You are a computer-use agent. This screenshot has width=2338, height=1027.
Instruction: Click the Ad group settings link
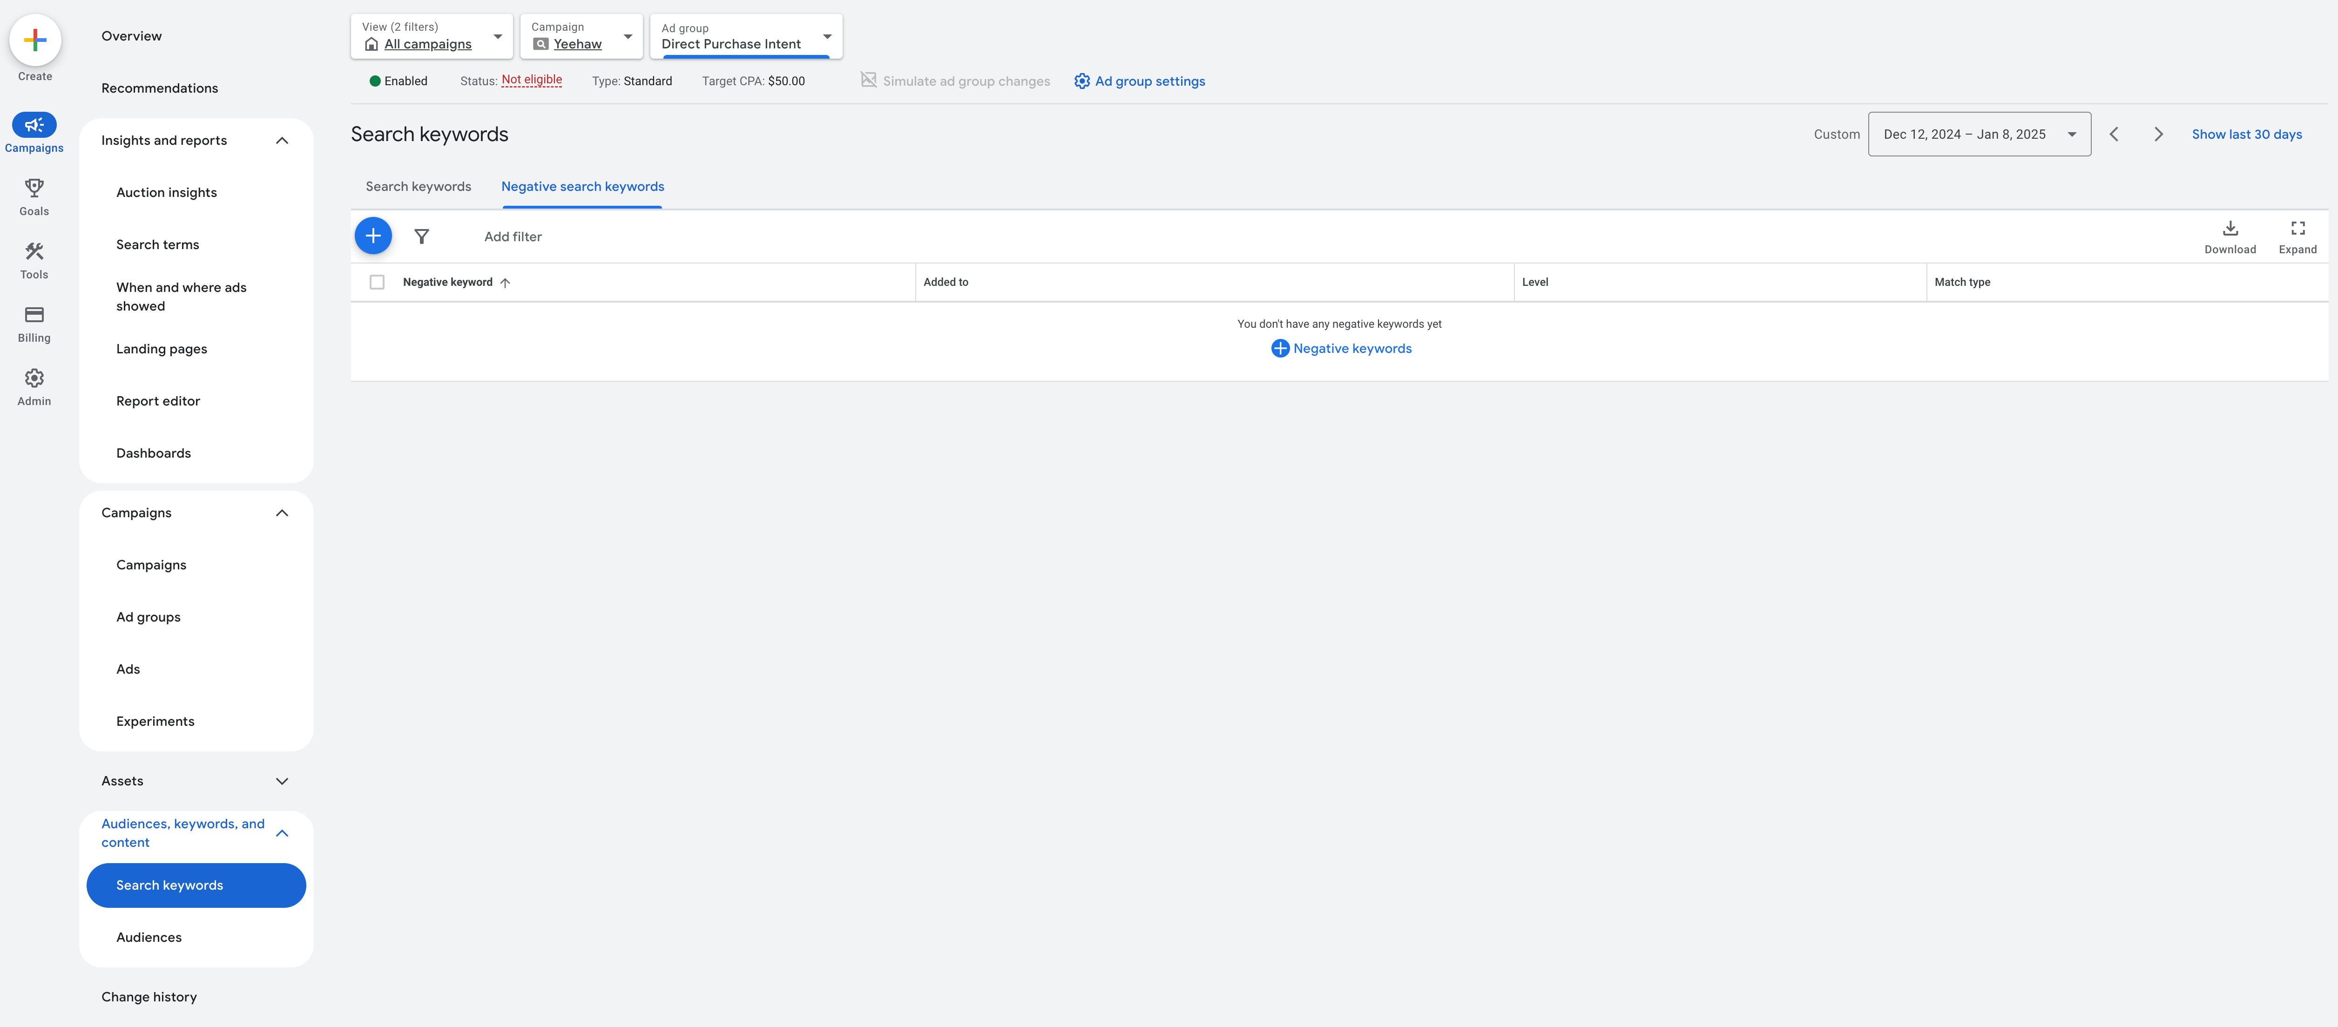(x=1150, y=81)
